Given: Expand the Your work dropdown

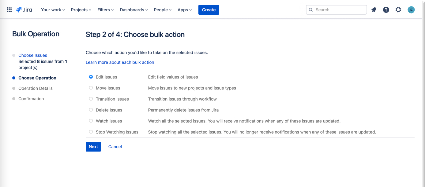Looking at the screenshot, I should pos(53,10).
